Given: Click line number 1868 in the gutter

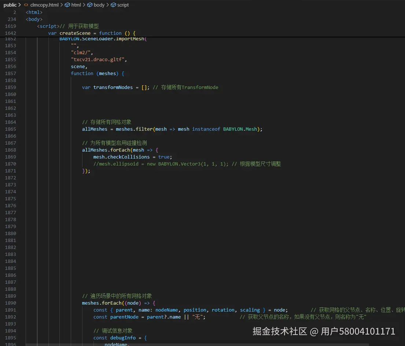Looking at the screenshot, I should [10, 150].
